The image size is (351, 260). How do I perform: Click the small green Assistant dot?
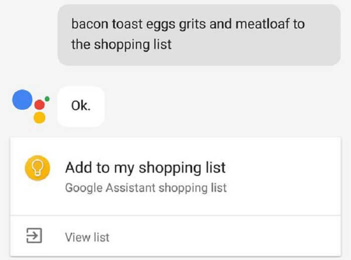47,99
